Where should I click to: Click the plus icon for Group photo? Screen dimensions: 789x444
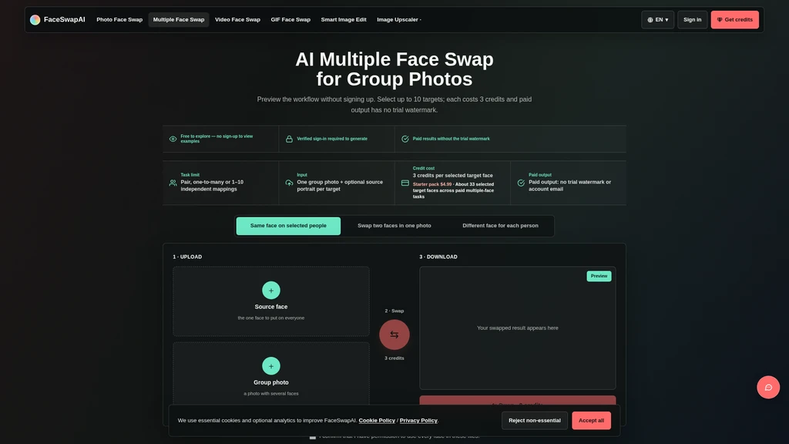[271, 366]
